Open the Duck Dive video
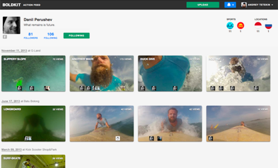This screenshot has height=168, width=278. pos(170,74)
